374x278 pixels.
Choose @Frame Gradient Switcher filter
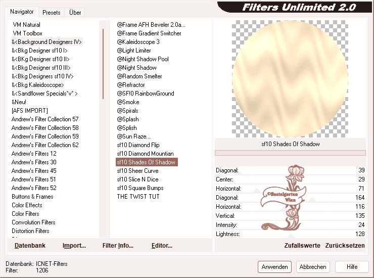click(149, 33)
